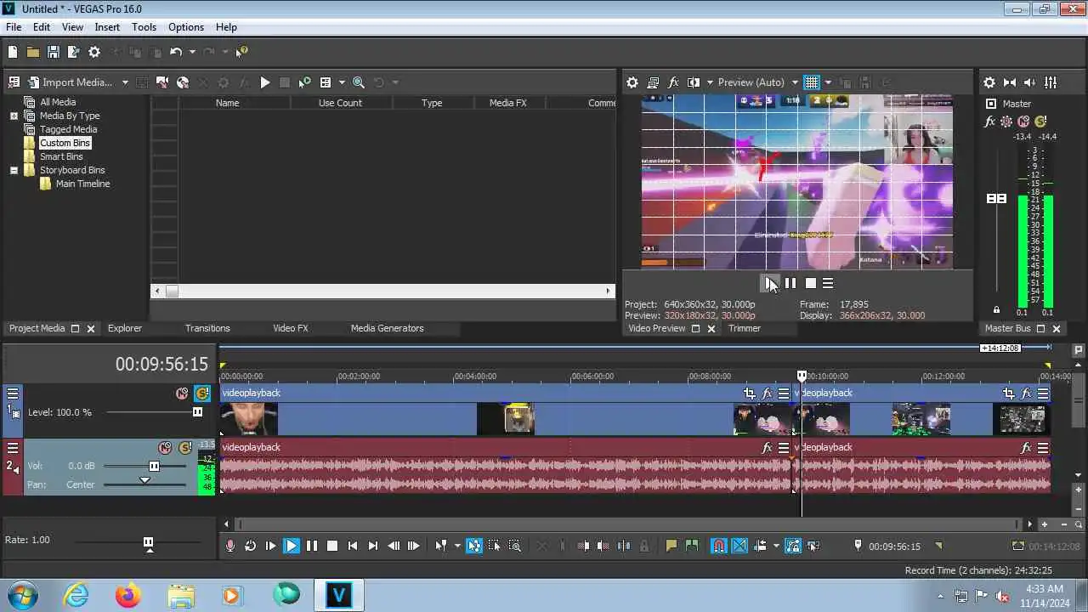Viewport: 1088px width, 612px height.
Task: Collapse the Storyboard Bins tree node
Action: (x=14, y=170)
